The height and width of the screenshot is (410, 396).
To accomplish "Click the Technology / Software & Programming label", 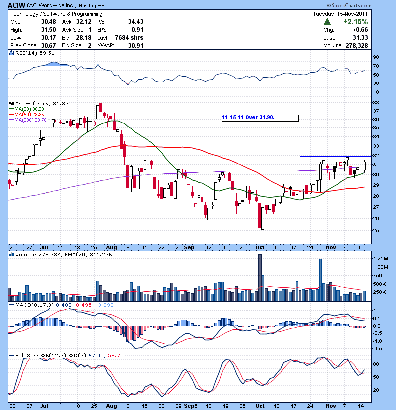I will click(56, 14).
